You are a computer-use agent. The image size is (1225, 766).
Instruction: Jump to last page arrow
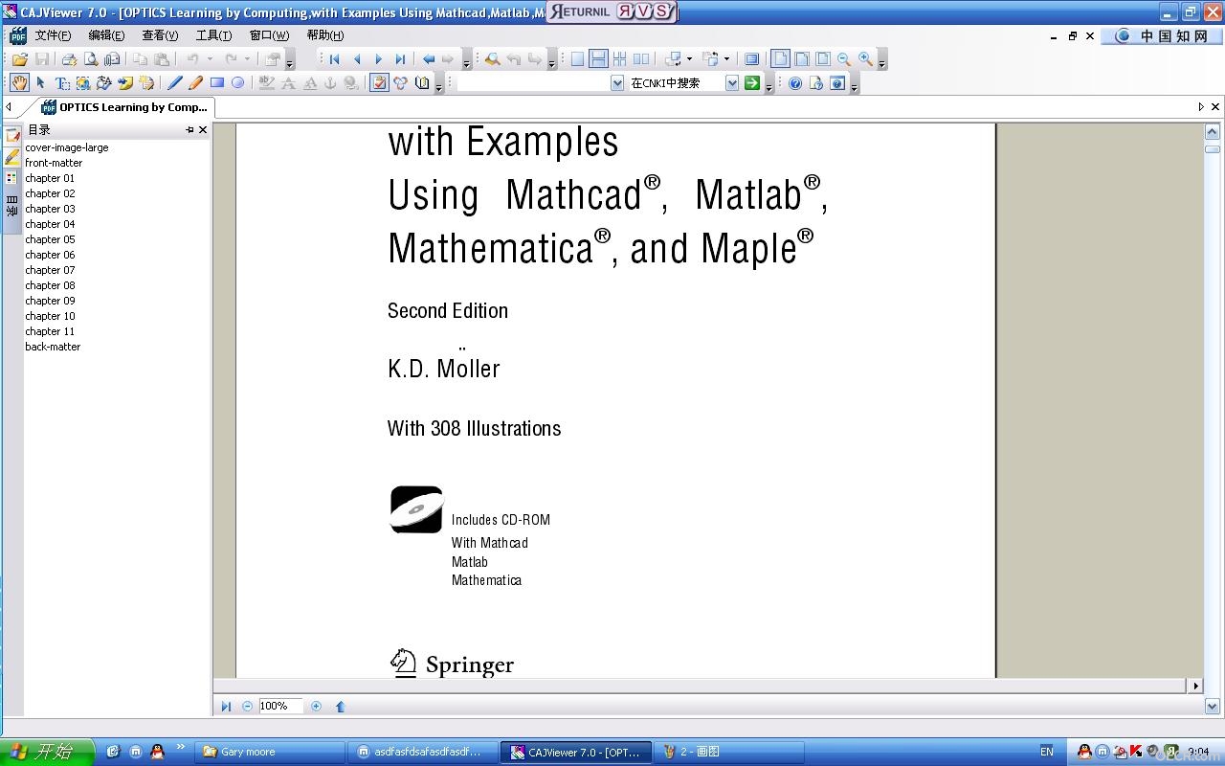click(x=400, y=59)
